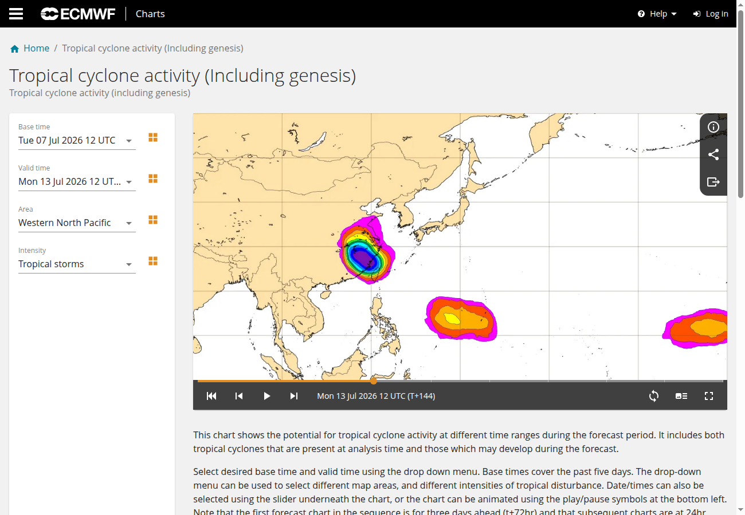The image size is (745, 515).
Task: Click the refresh loop icon
Action: click(654, 396)
